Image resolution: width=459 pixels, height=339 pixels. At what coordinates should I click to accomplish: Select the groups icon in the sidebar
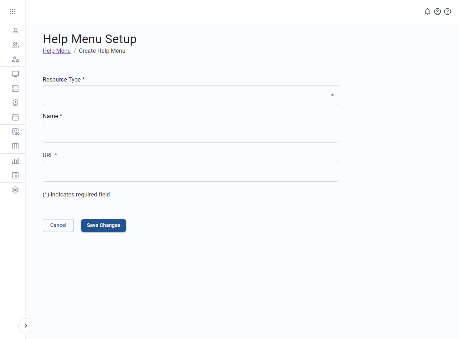pos(15,45)
